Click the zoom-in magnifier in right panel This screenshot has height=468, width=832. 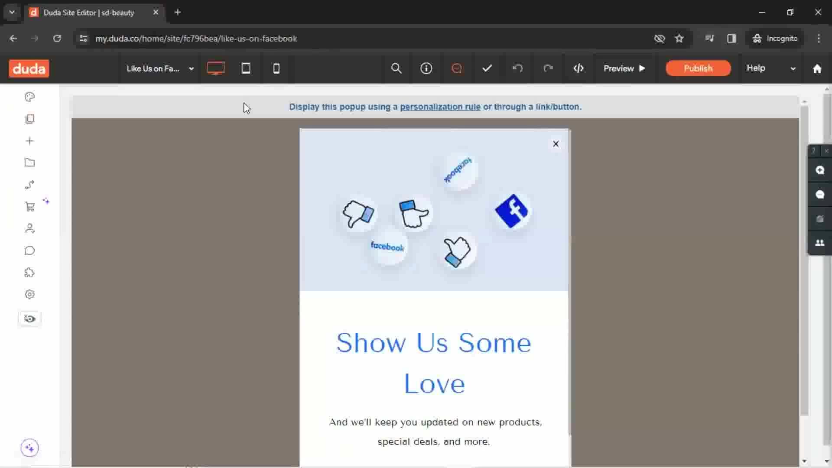click(x=819, y=170)
